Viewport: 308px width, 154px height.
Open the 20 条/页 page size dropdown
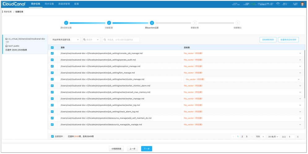tap(273, 137)
